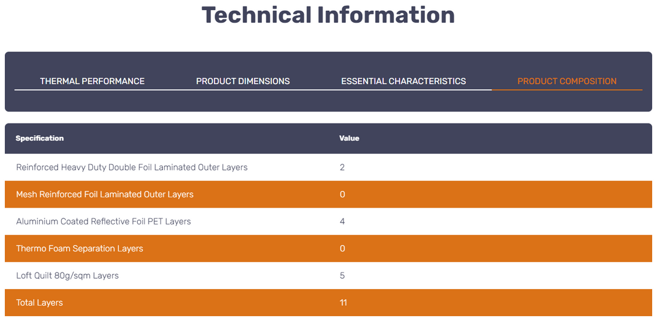Select Aluminium Coated Reflective Foil PET Layers text
Viewport: 657px width, 321px height.
coord(104,221)
